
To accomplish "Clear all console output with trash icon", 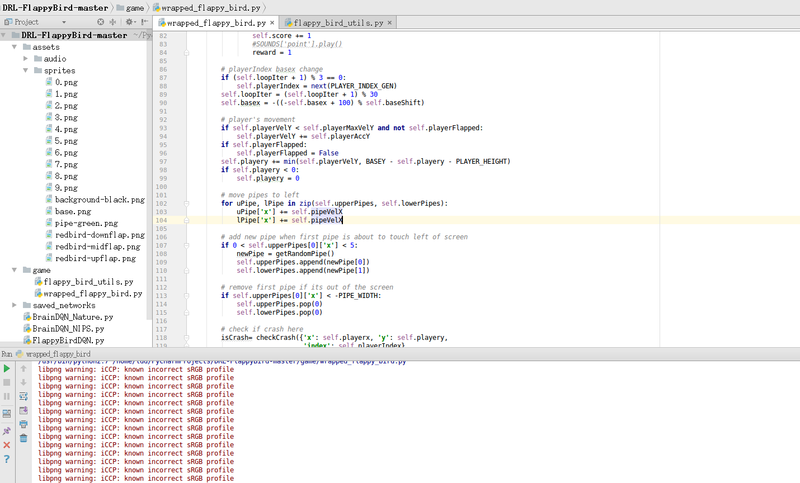I will pos(23,438).
